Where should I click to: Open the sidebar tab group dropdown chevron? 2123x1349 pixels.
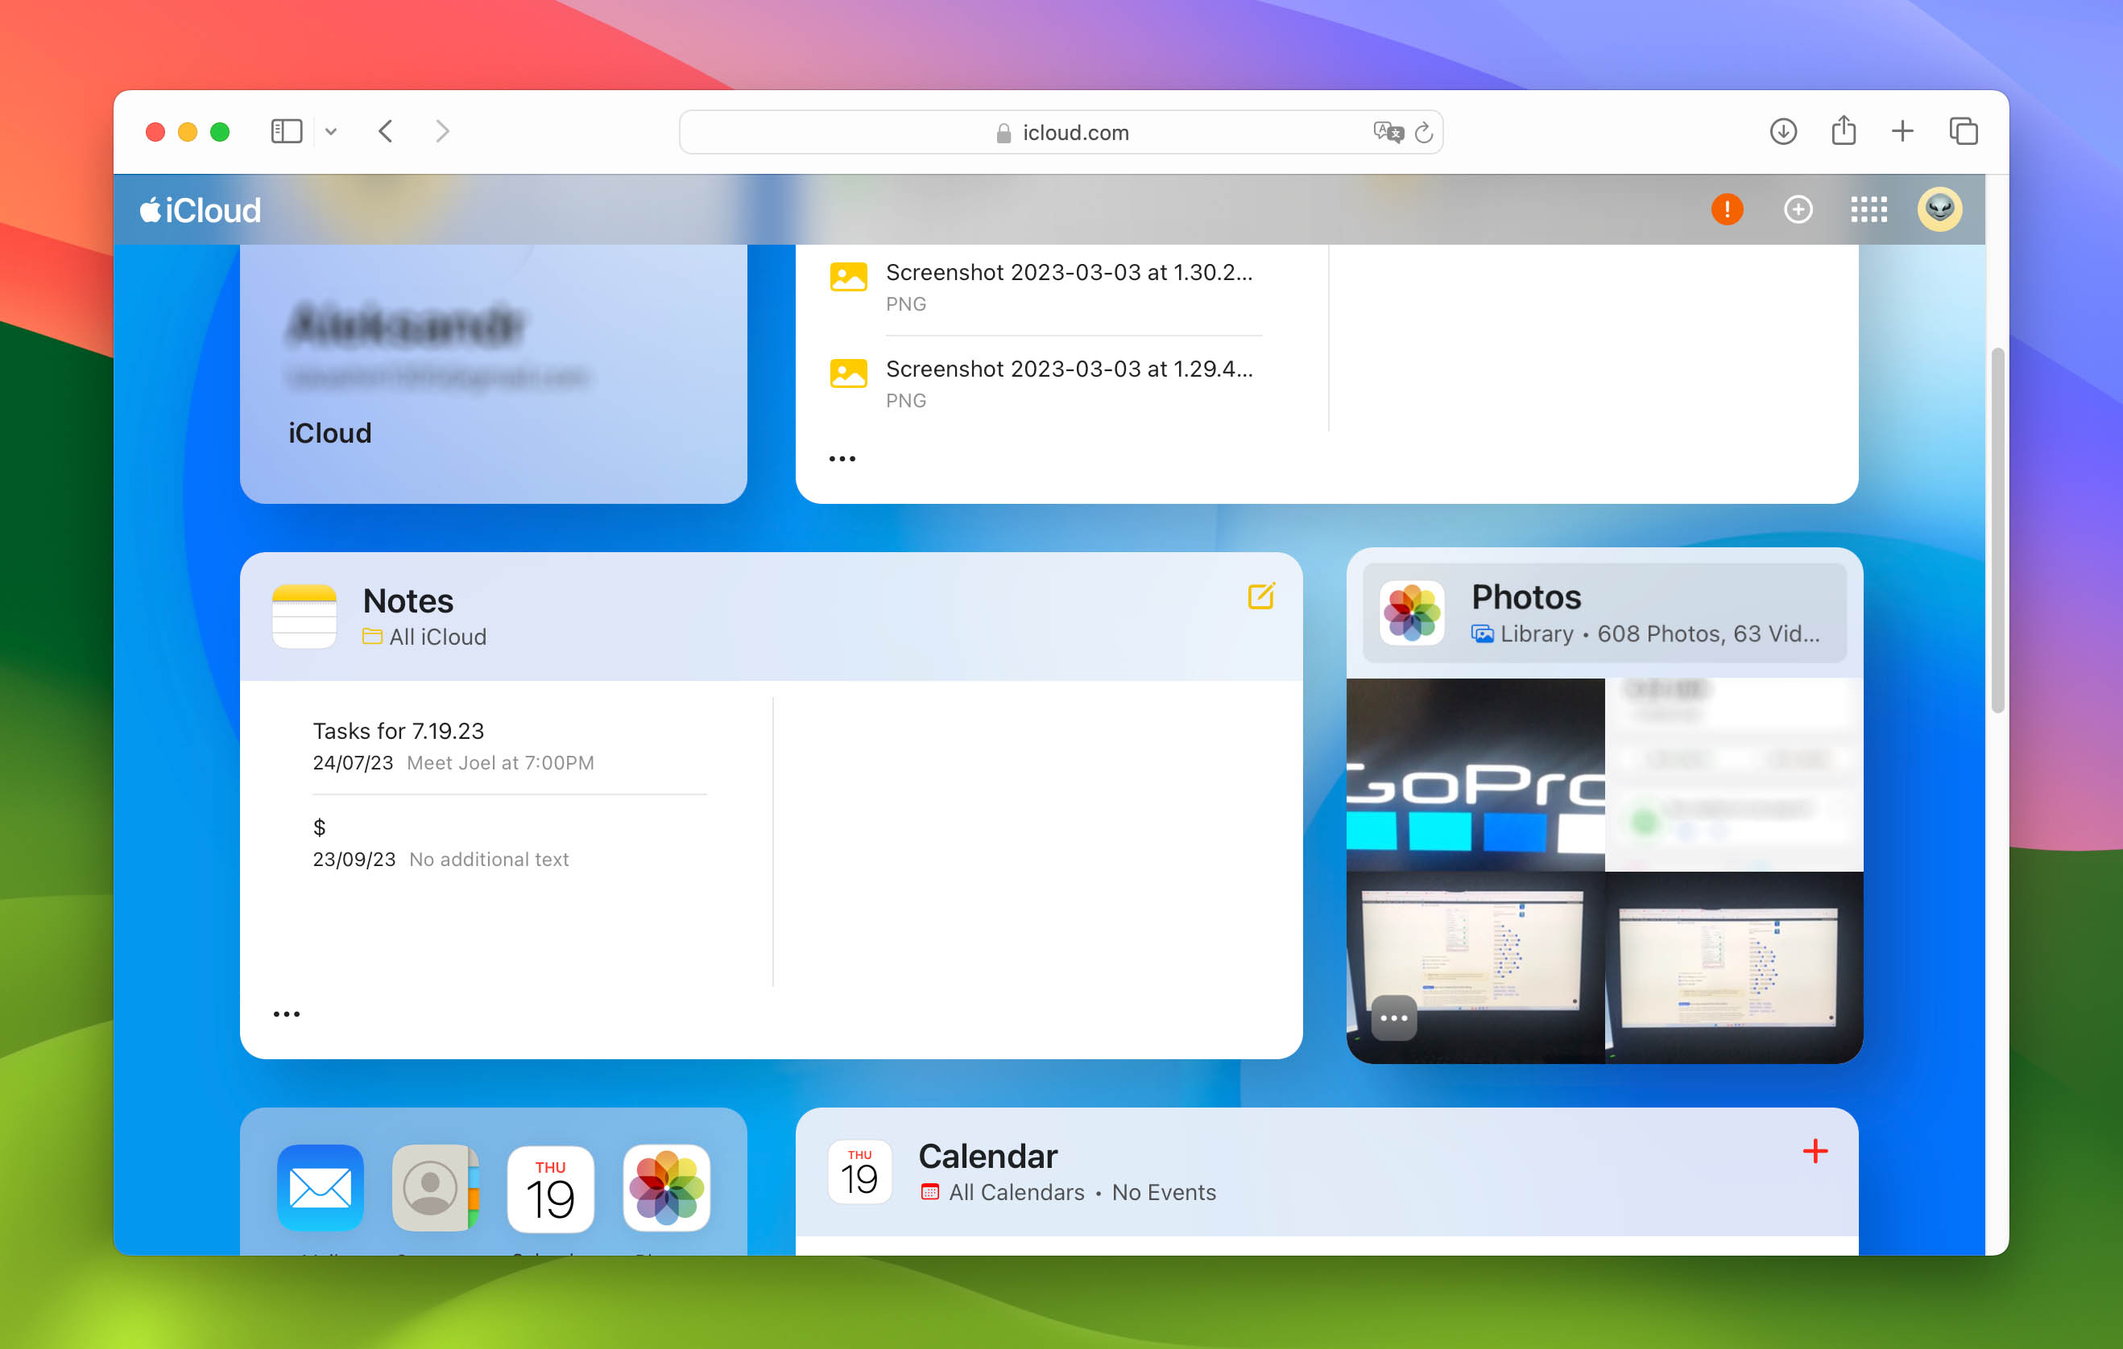pyautogui.click(x=331, y=132)
